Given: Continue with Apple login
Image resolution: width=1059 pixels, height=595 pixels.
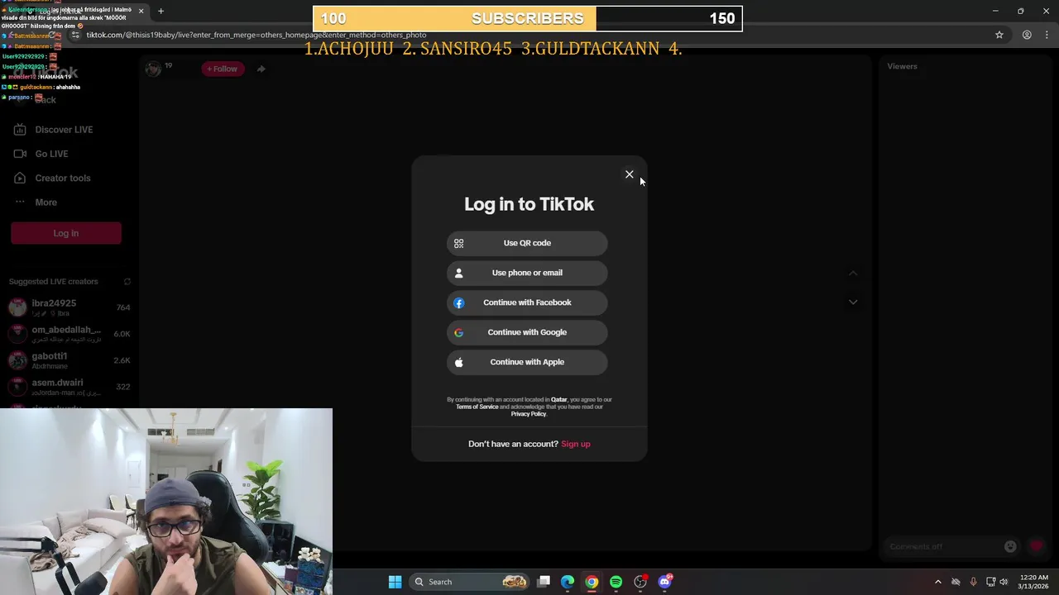Looking at the screenshot, I should [x=527, y=362].
